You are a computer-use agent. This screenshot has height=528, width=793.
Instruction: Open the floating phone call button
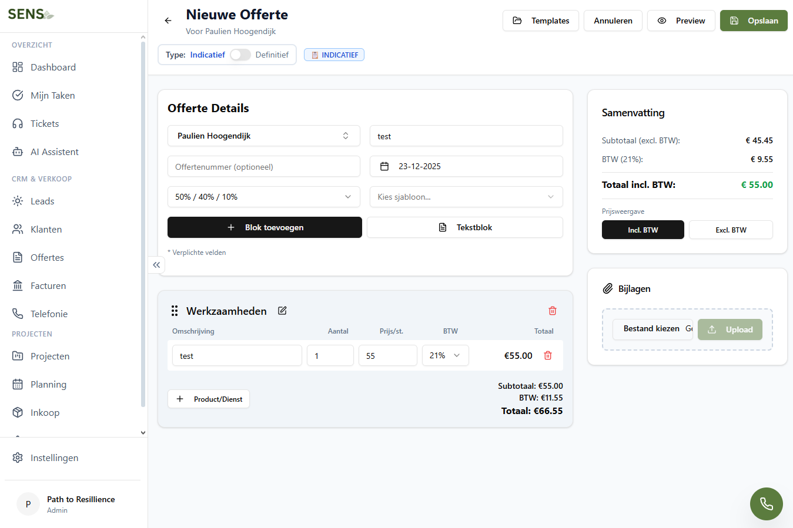click(x=766, y=504)
